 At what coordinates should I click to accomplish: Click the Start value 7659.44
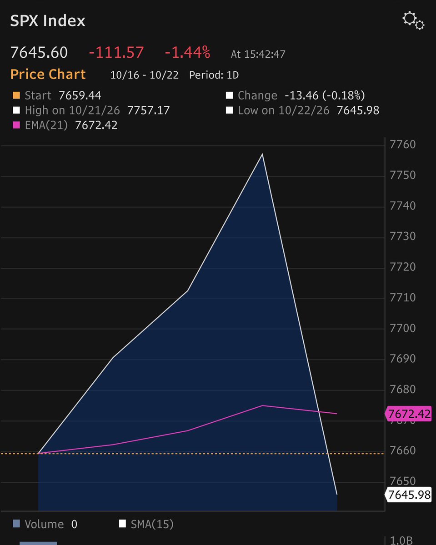80,95
